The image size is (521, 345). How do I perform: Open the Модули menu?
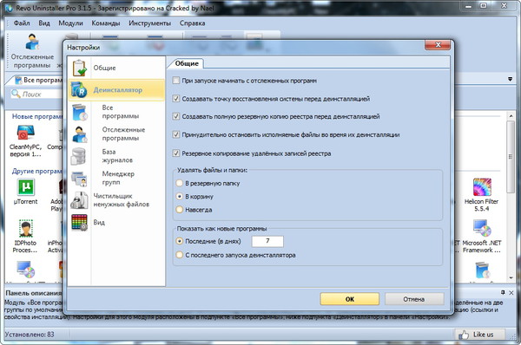(70, 23)
